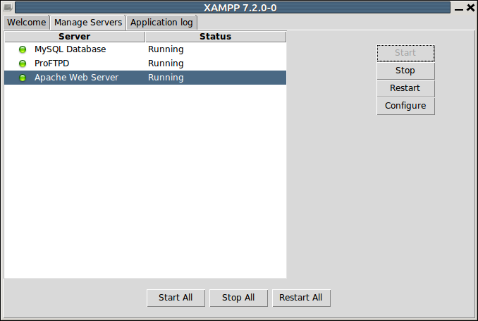Click the green status light beside MySQL Database

pos(23,50)
